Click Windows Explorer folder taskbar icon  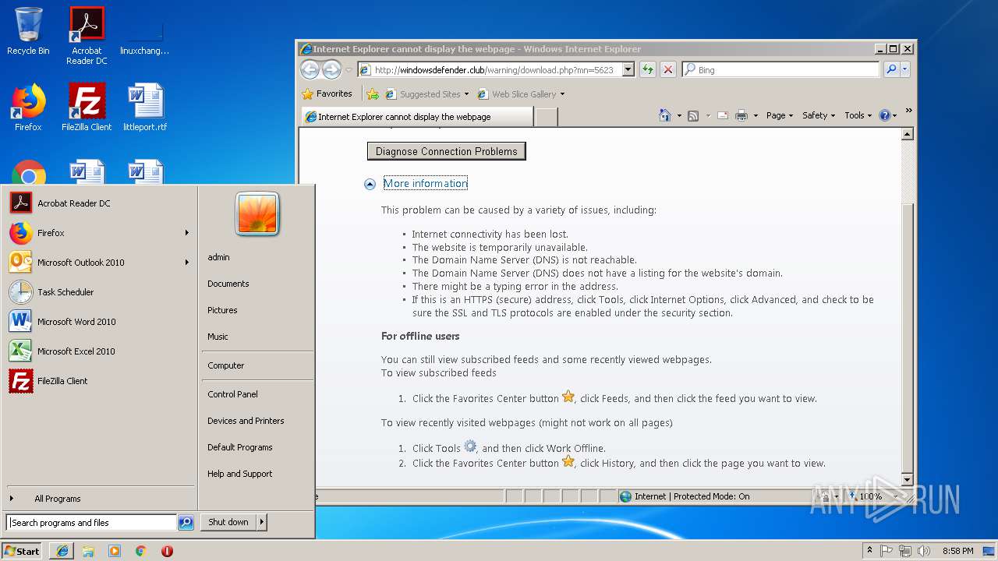[x=88, y=551]
